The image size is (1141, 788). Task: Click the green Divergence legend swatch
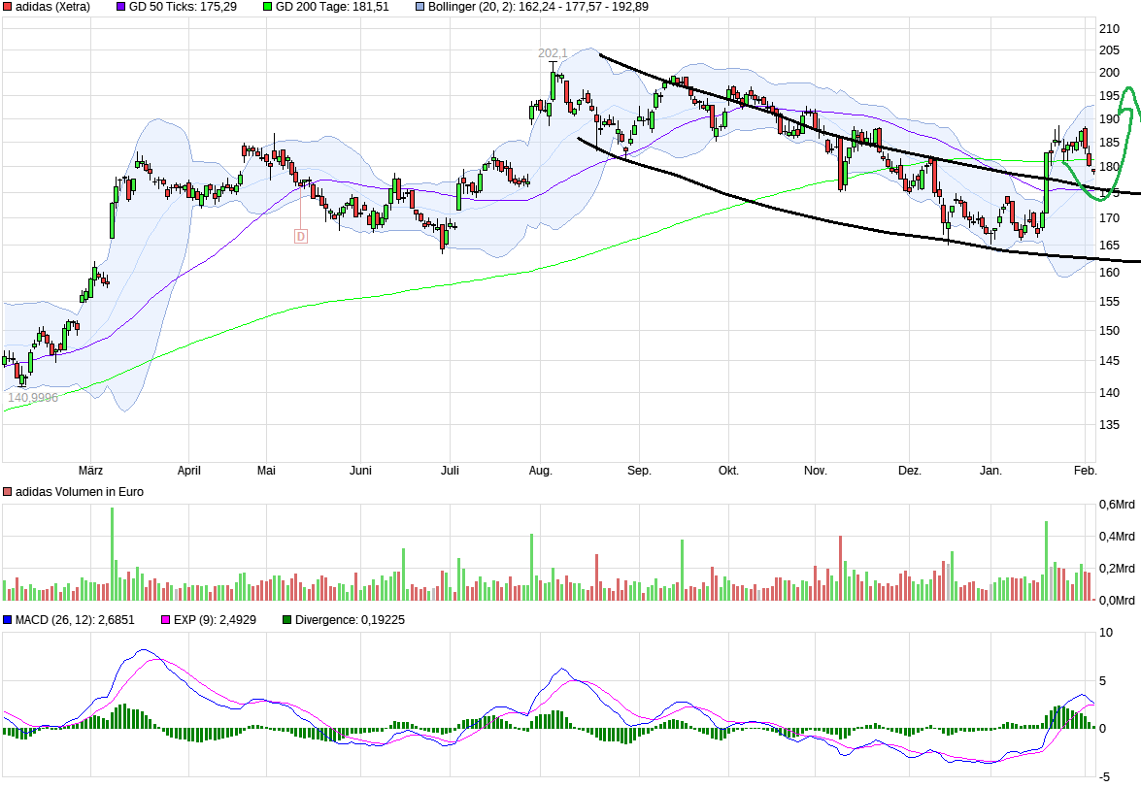286,620
